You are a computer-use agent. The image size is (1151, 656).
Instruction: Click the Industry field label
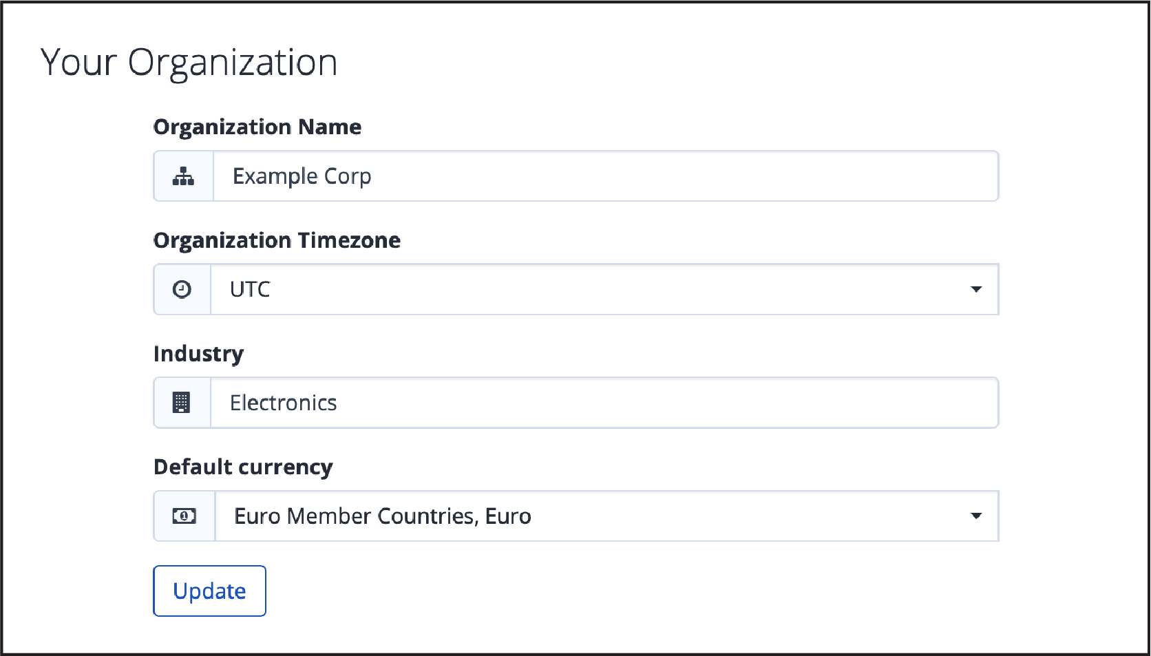click(198, 354)
